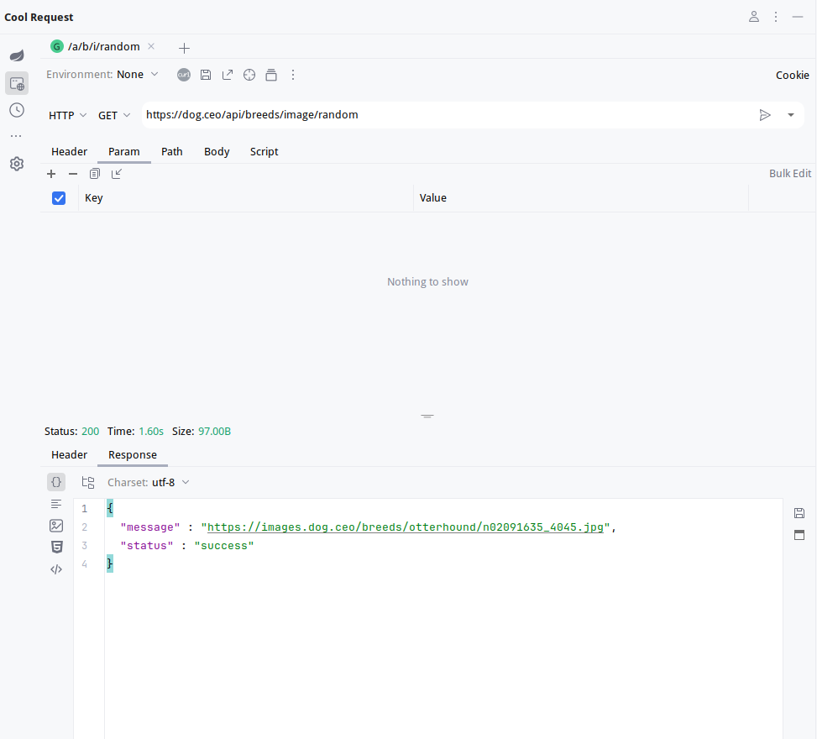Click the save request icon in the toolbar
817x739 pixels.
206,75
